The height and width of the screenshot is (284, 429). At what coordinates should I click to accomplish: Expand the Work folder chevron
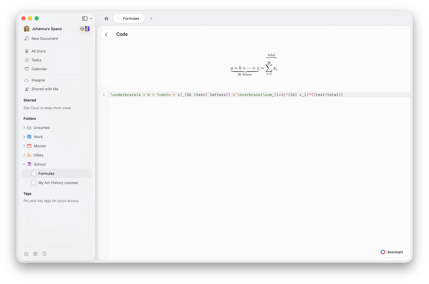24,137
